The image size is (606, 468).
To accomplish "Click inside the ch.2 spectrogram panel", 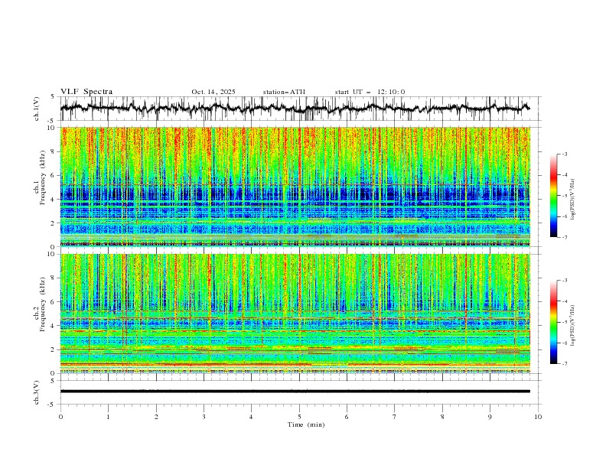I will pyautogui.click(x=295, y=314).
